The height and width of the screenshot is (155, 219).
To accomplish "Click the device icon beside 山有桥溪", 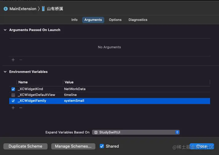I will pyautogui.click(x=43, y=9).
